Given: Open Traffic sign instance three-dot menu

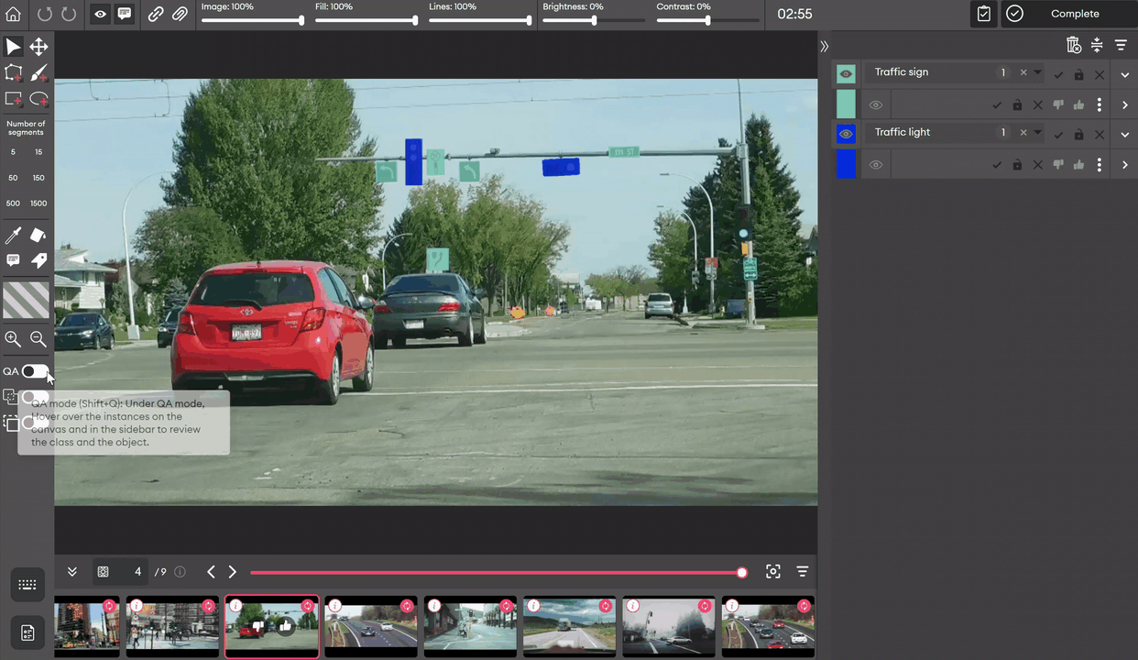Looking at the screenshot, I should [1100, 104].
